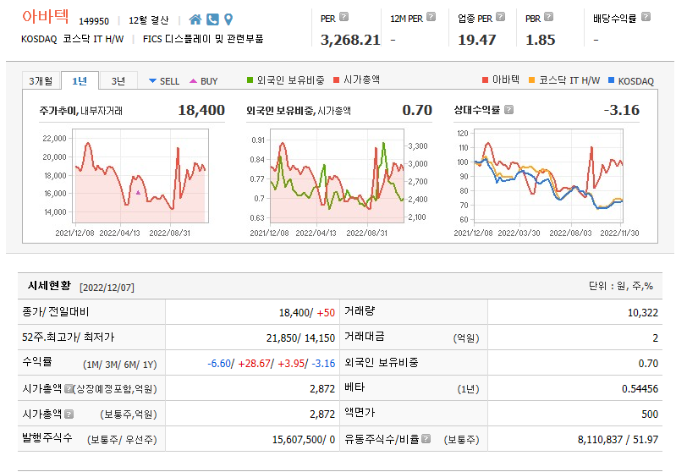
Task: Click the 상대수익률 comparison chart area
Action: [x=548, y=177]
